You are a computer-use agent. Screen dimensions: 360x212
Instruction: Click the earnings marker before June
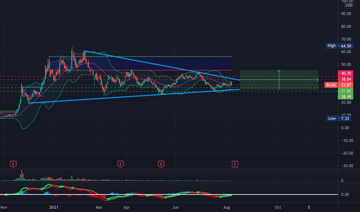coord(161,164)
